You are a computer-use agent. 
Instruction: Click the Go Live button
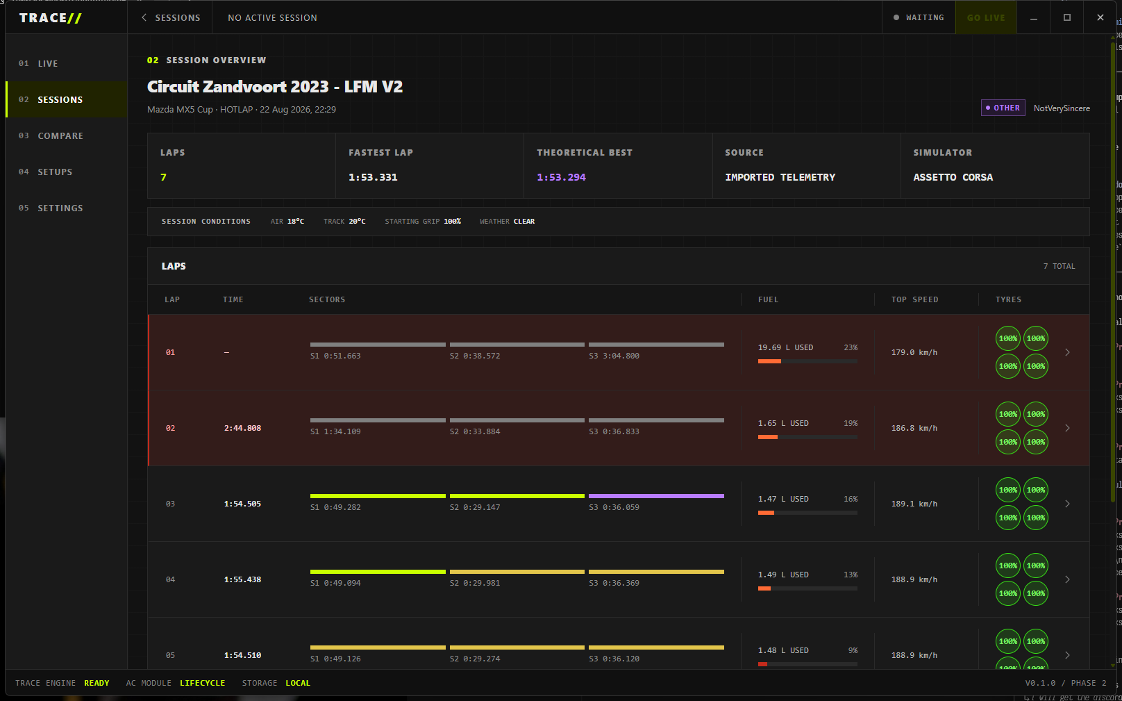(x=986, y=17)
